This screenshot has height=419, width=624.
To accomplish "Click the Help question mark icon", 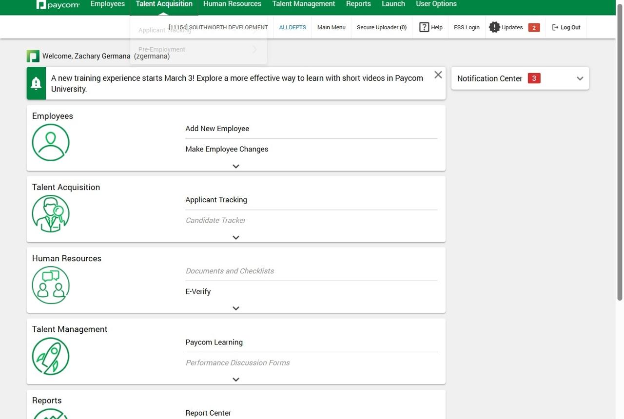I will (x=424, y=27).
